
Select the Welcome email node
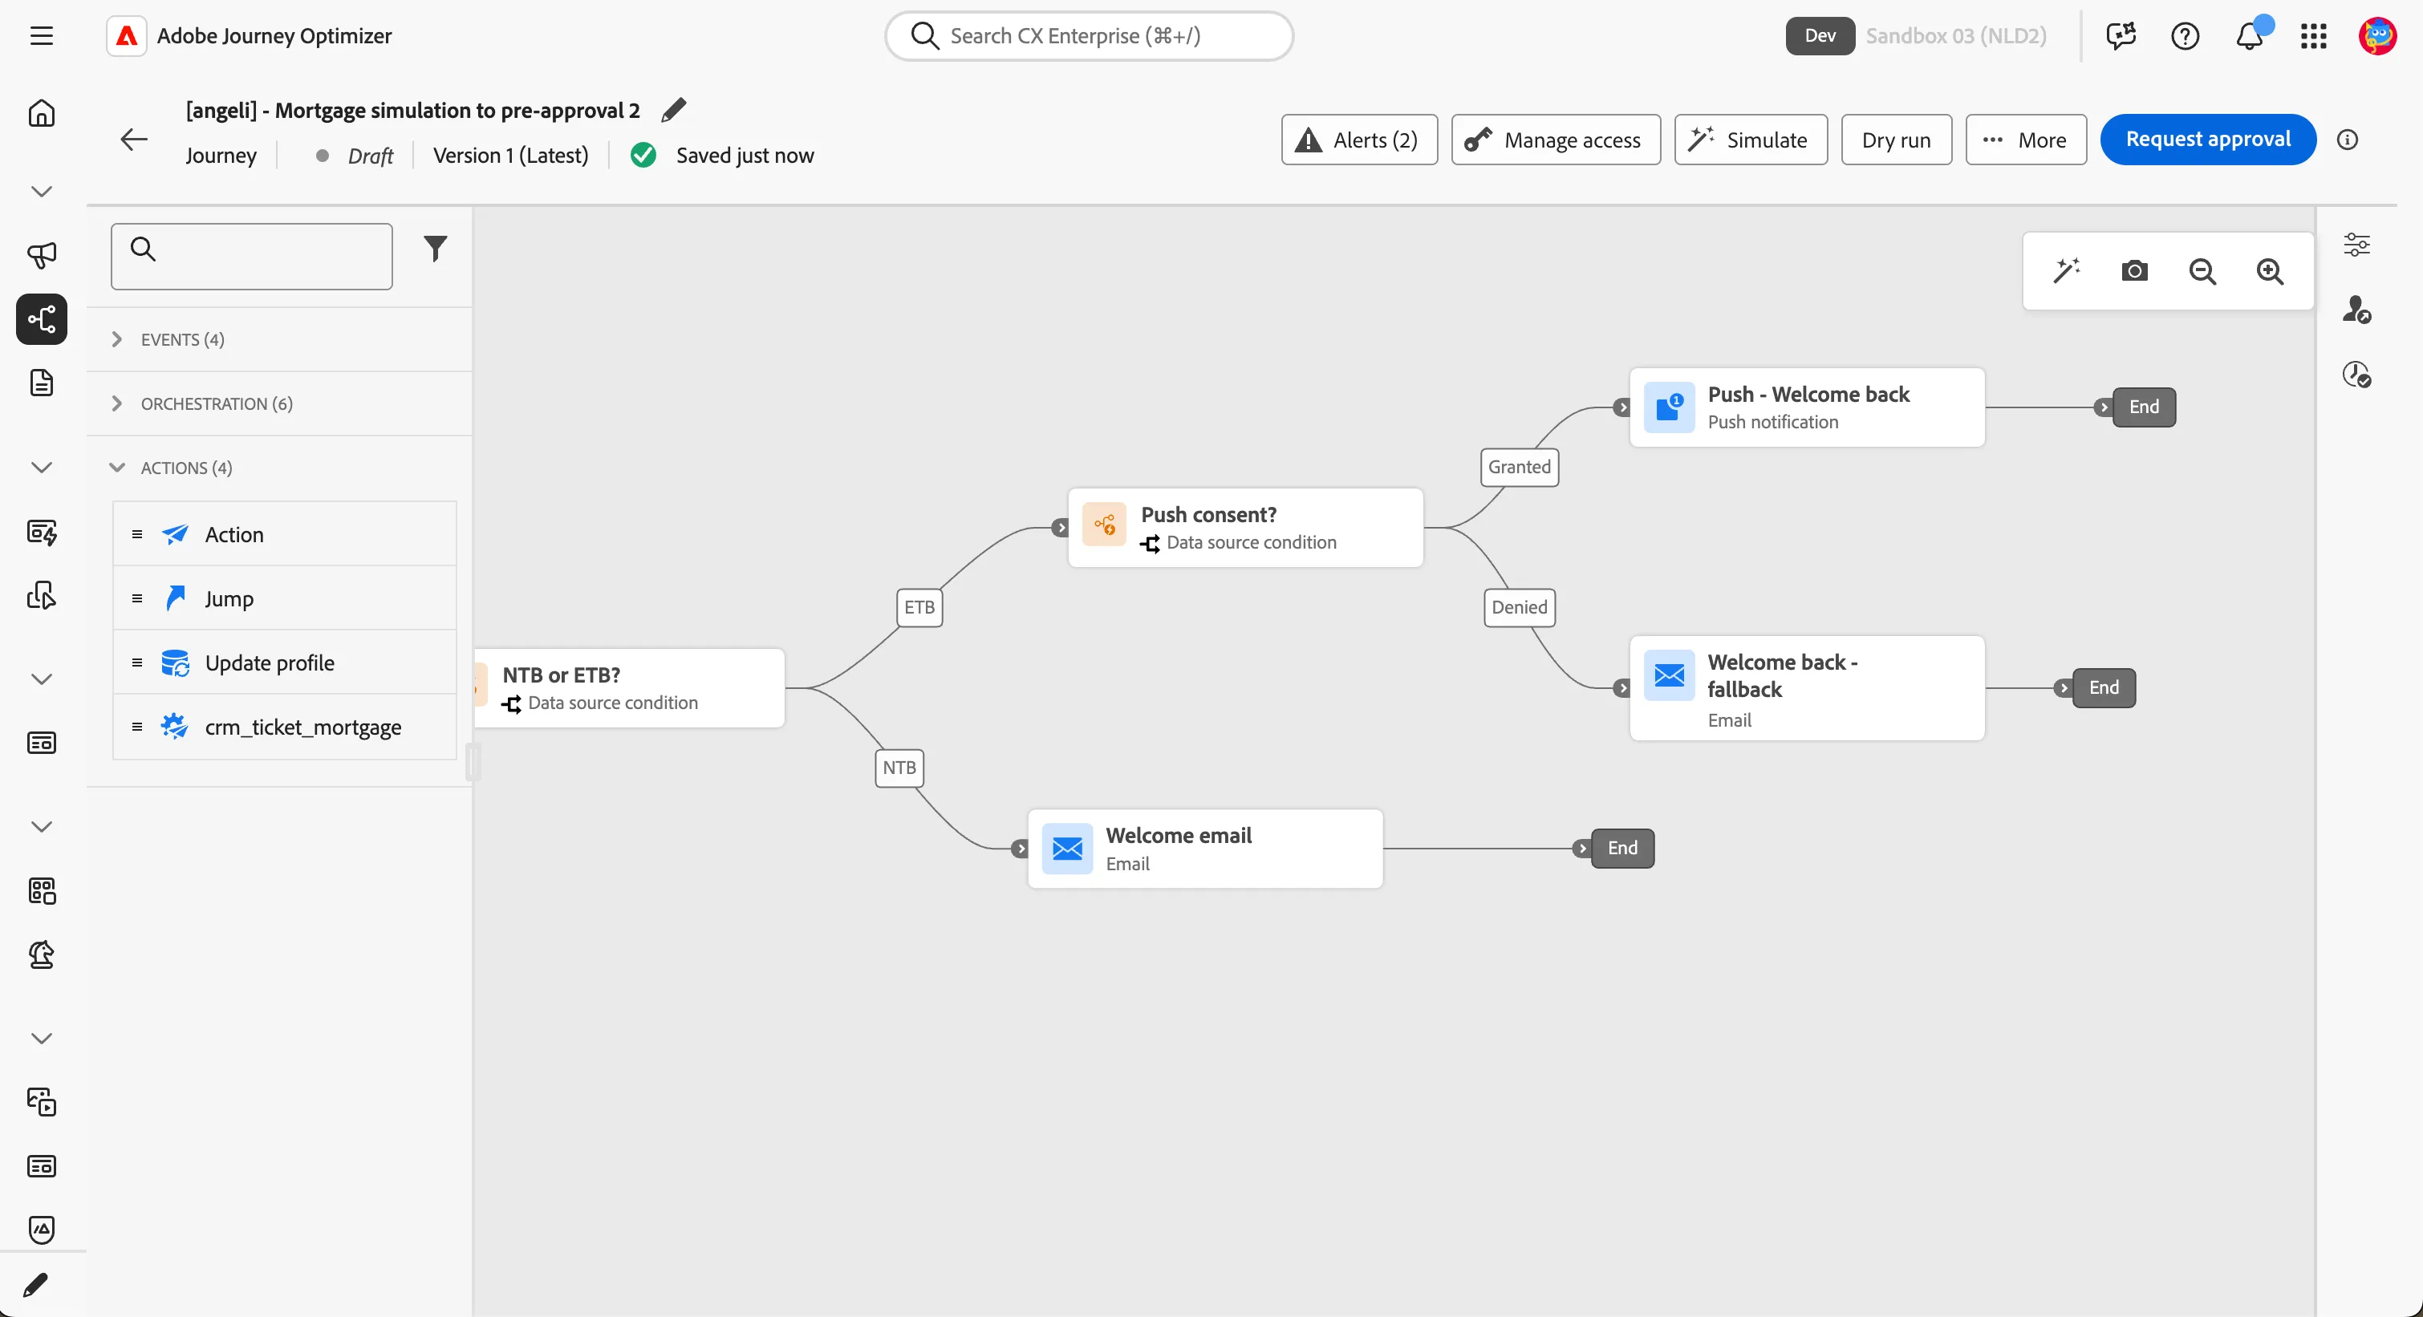[1205, 849]
